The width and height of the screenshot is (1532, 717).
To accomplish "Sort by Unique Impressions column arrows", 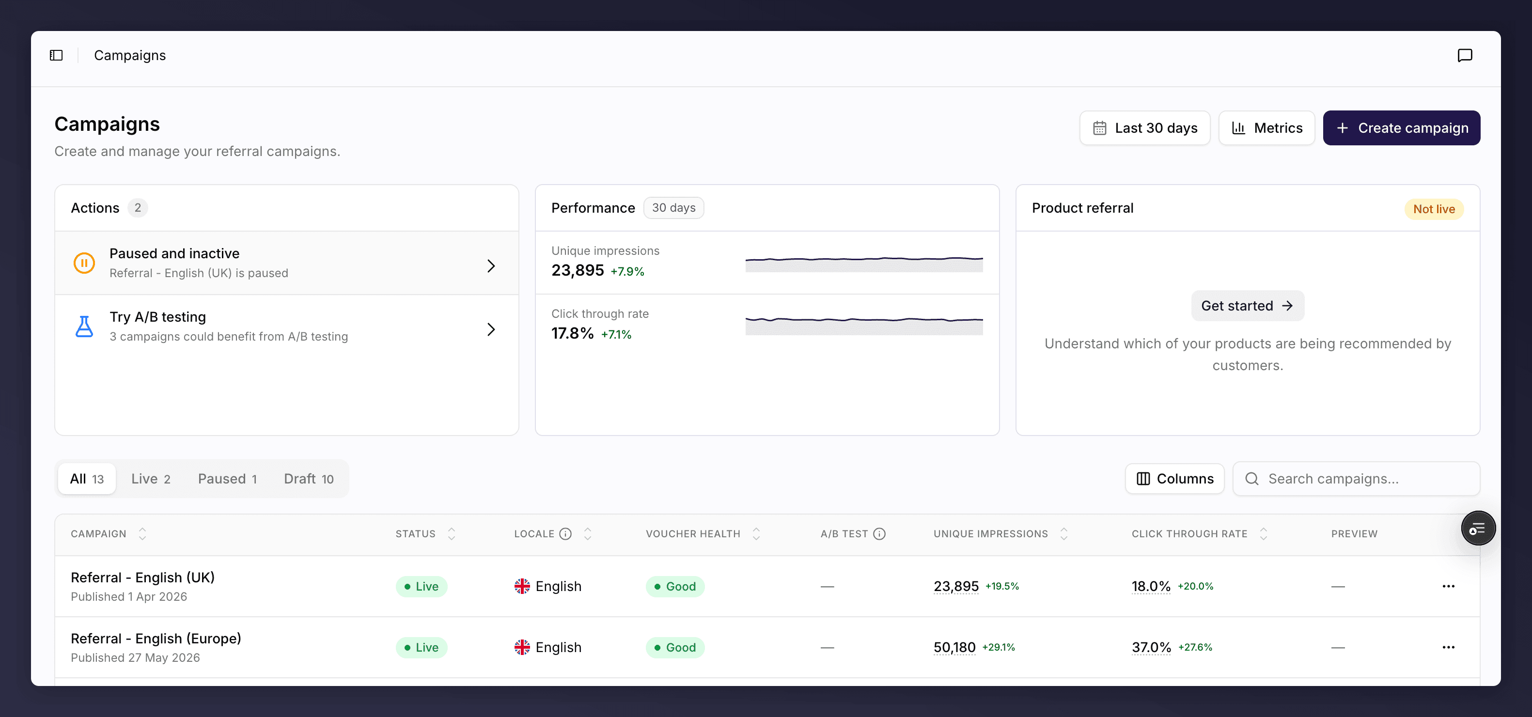I will click(x=1064, y=534).
